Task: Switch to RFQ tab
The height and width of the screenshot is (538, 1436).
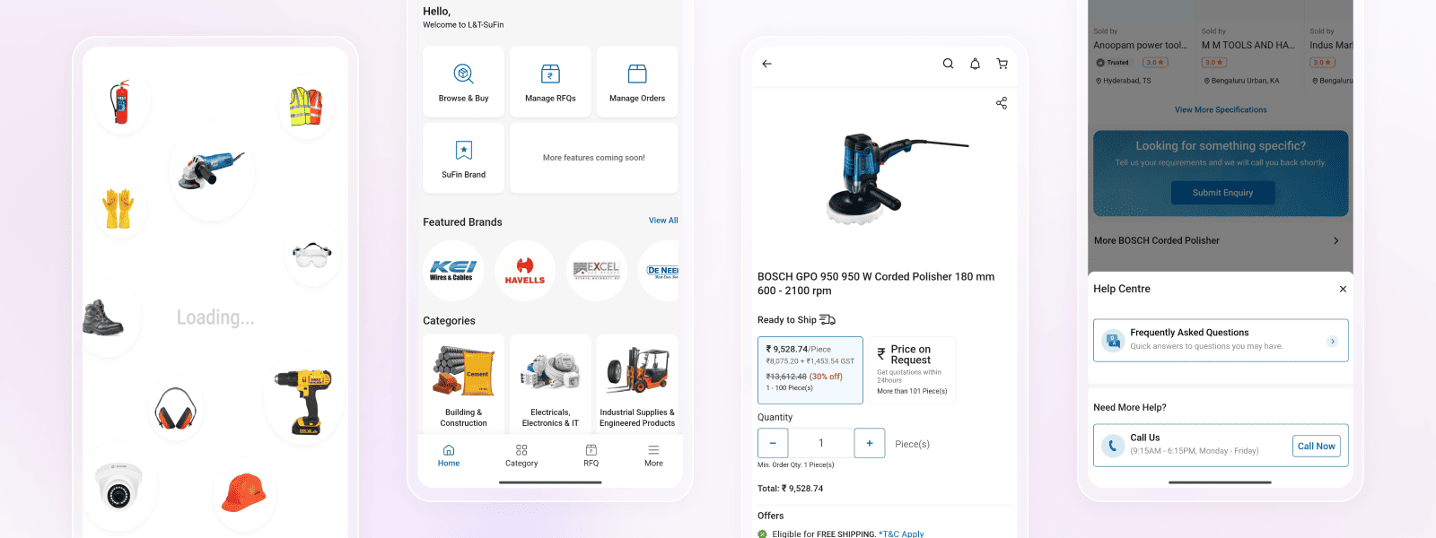Action: tap(591, 456)
